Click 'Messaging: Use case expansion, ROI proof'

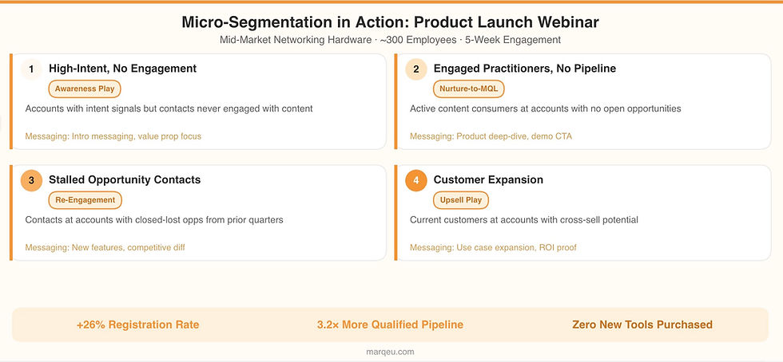(493, 247)
